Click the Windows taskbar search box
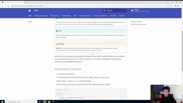This screenshot has height=103, width=183. click(x=21, y=102)
